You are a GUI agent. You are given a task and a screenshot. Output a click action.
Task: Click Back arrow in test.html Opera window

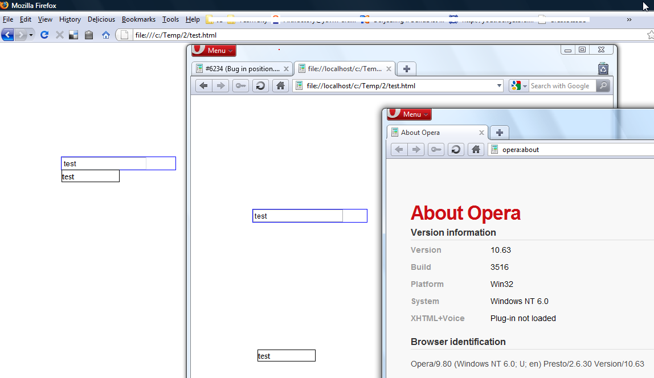[204, 86]
